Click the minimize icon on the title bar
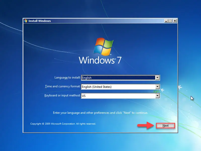 click(x=166, y=21)
